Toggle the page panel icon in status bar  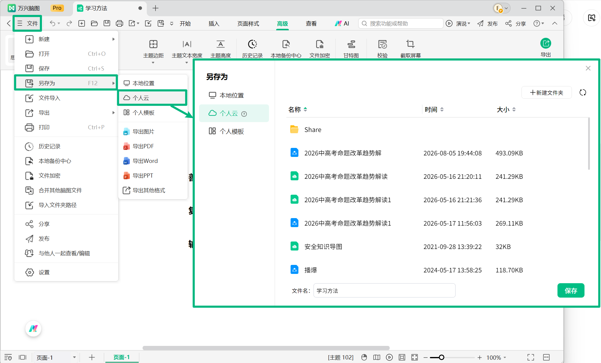[x=23, y=357]
